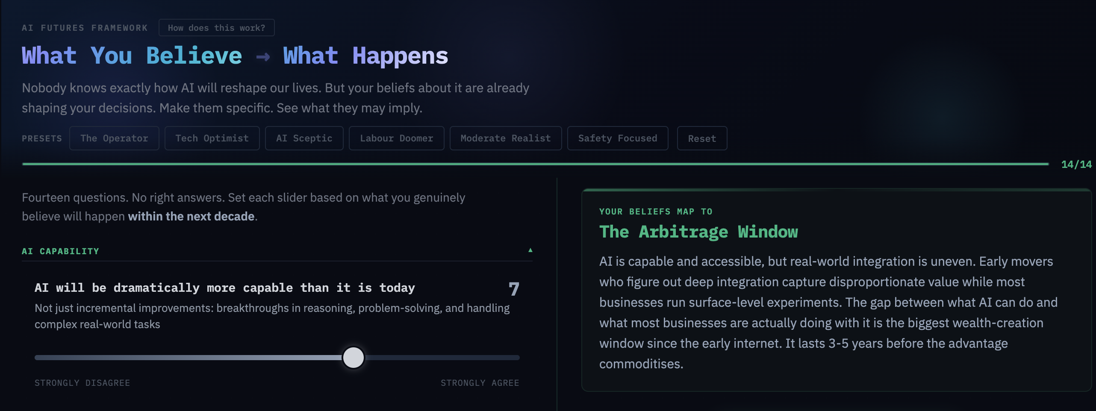
Task: Select the "Labour Doomer" preset
Action: click(396, 138)
